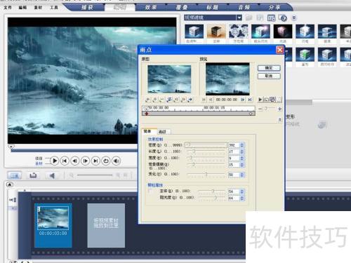351x263 pixels.
Task: Open the system volume control
Action: 117,161
